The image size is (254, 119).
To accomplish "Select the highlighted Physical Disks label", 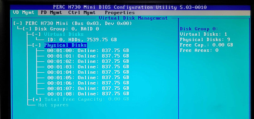I will click(x=66, y=45).
